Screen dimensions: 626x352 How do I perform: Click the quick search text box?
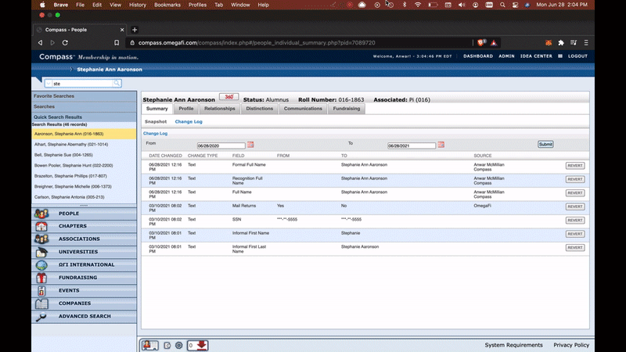83,84
